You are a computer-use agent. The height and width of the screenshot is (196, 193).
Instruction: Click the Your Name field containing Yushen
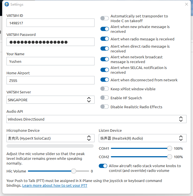point(50,61)
